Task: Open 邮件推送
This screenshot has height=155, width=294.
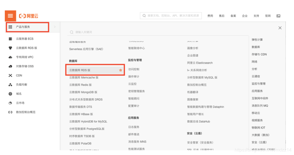Action: pyautogui.click(x=134, y=134)
